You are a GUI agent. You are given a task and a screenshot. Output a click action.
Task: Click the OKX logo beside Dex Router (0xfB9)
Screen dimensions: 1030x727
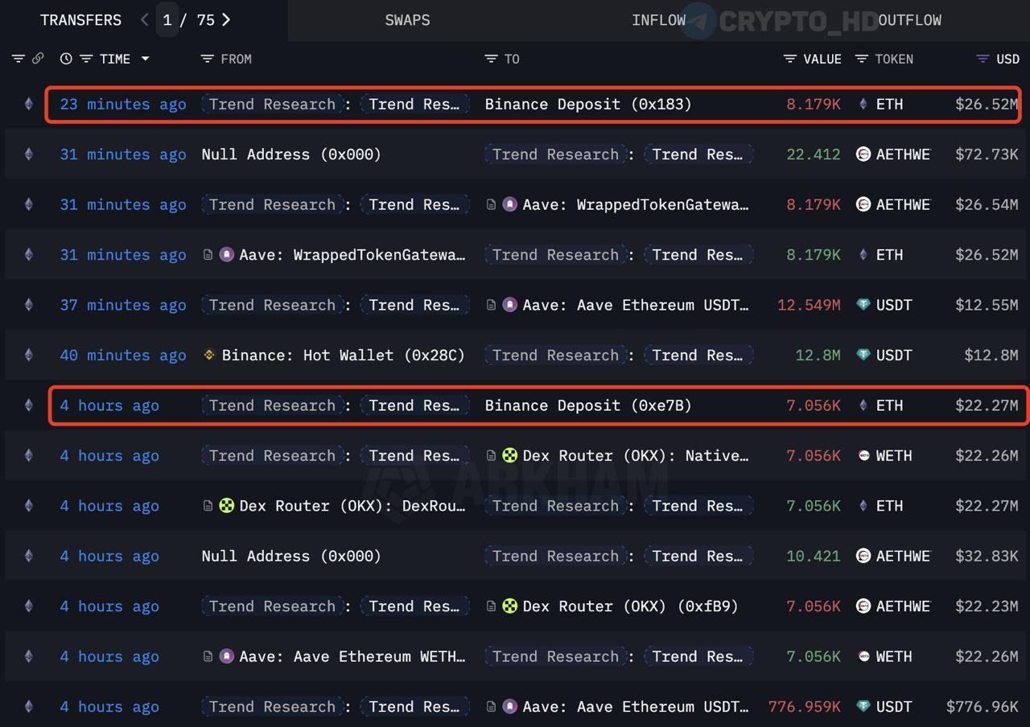[x=509, y=606]
